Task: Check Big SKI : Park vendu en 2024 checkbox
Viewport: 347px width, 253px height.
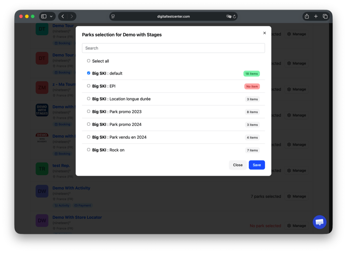Action: click(88, 137)
